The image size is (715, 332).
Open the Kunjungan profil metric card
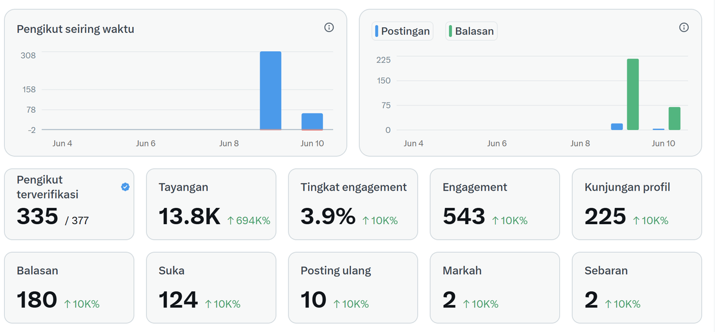click(x=637, y=204)
